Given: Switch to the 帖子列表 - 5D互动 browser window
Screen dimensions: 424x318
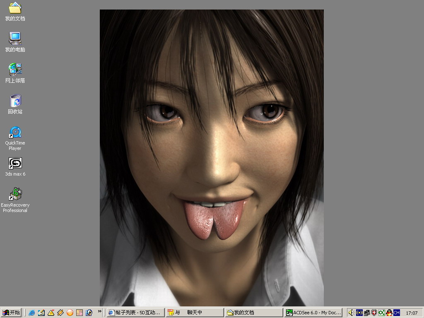Looking at the screenshot, I should 135,313.
